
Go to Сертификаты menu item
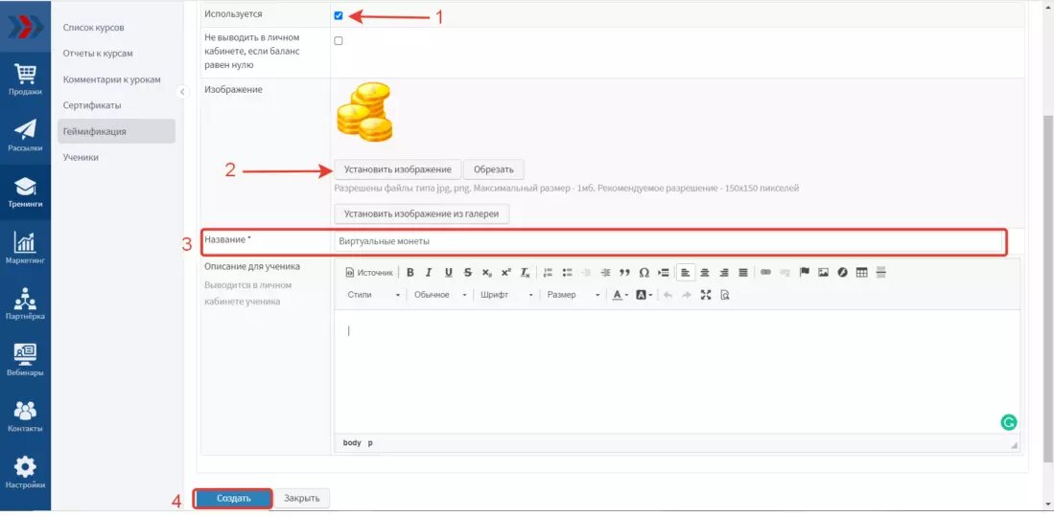click(x=92, y=105)
